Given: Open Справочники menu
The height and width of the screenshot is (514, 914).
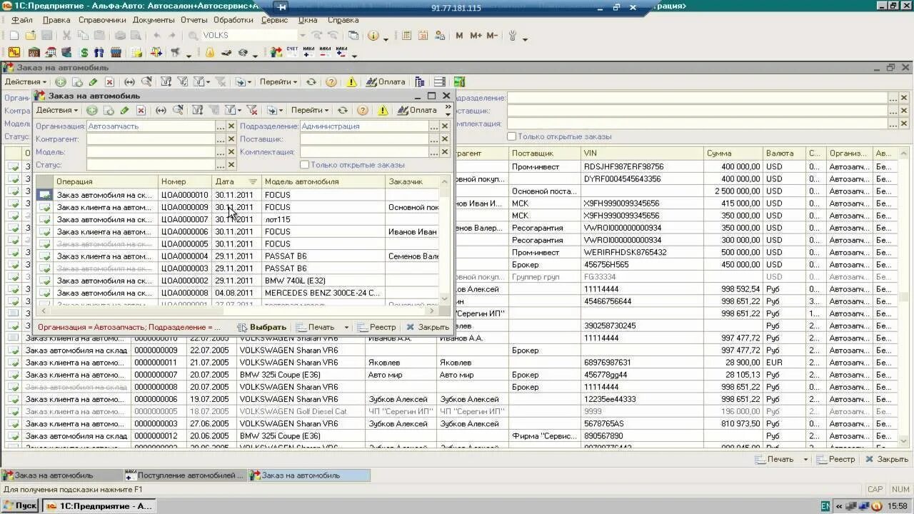Looking at the screenshot, I should [102, 20].
